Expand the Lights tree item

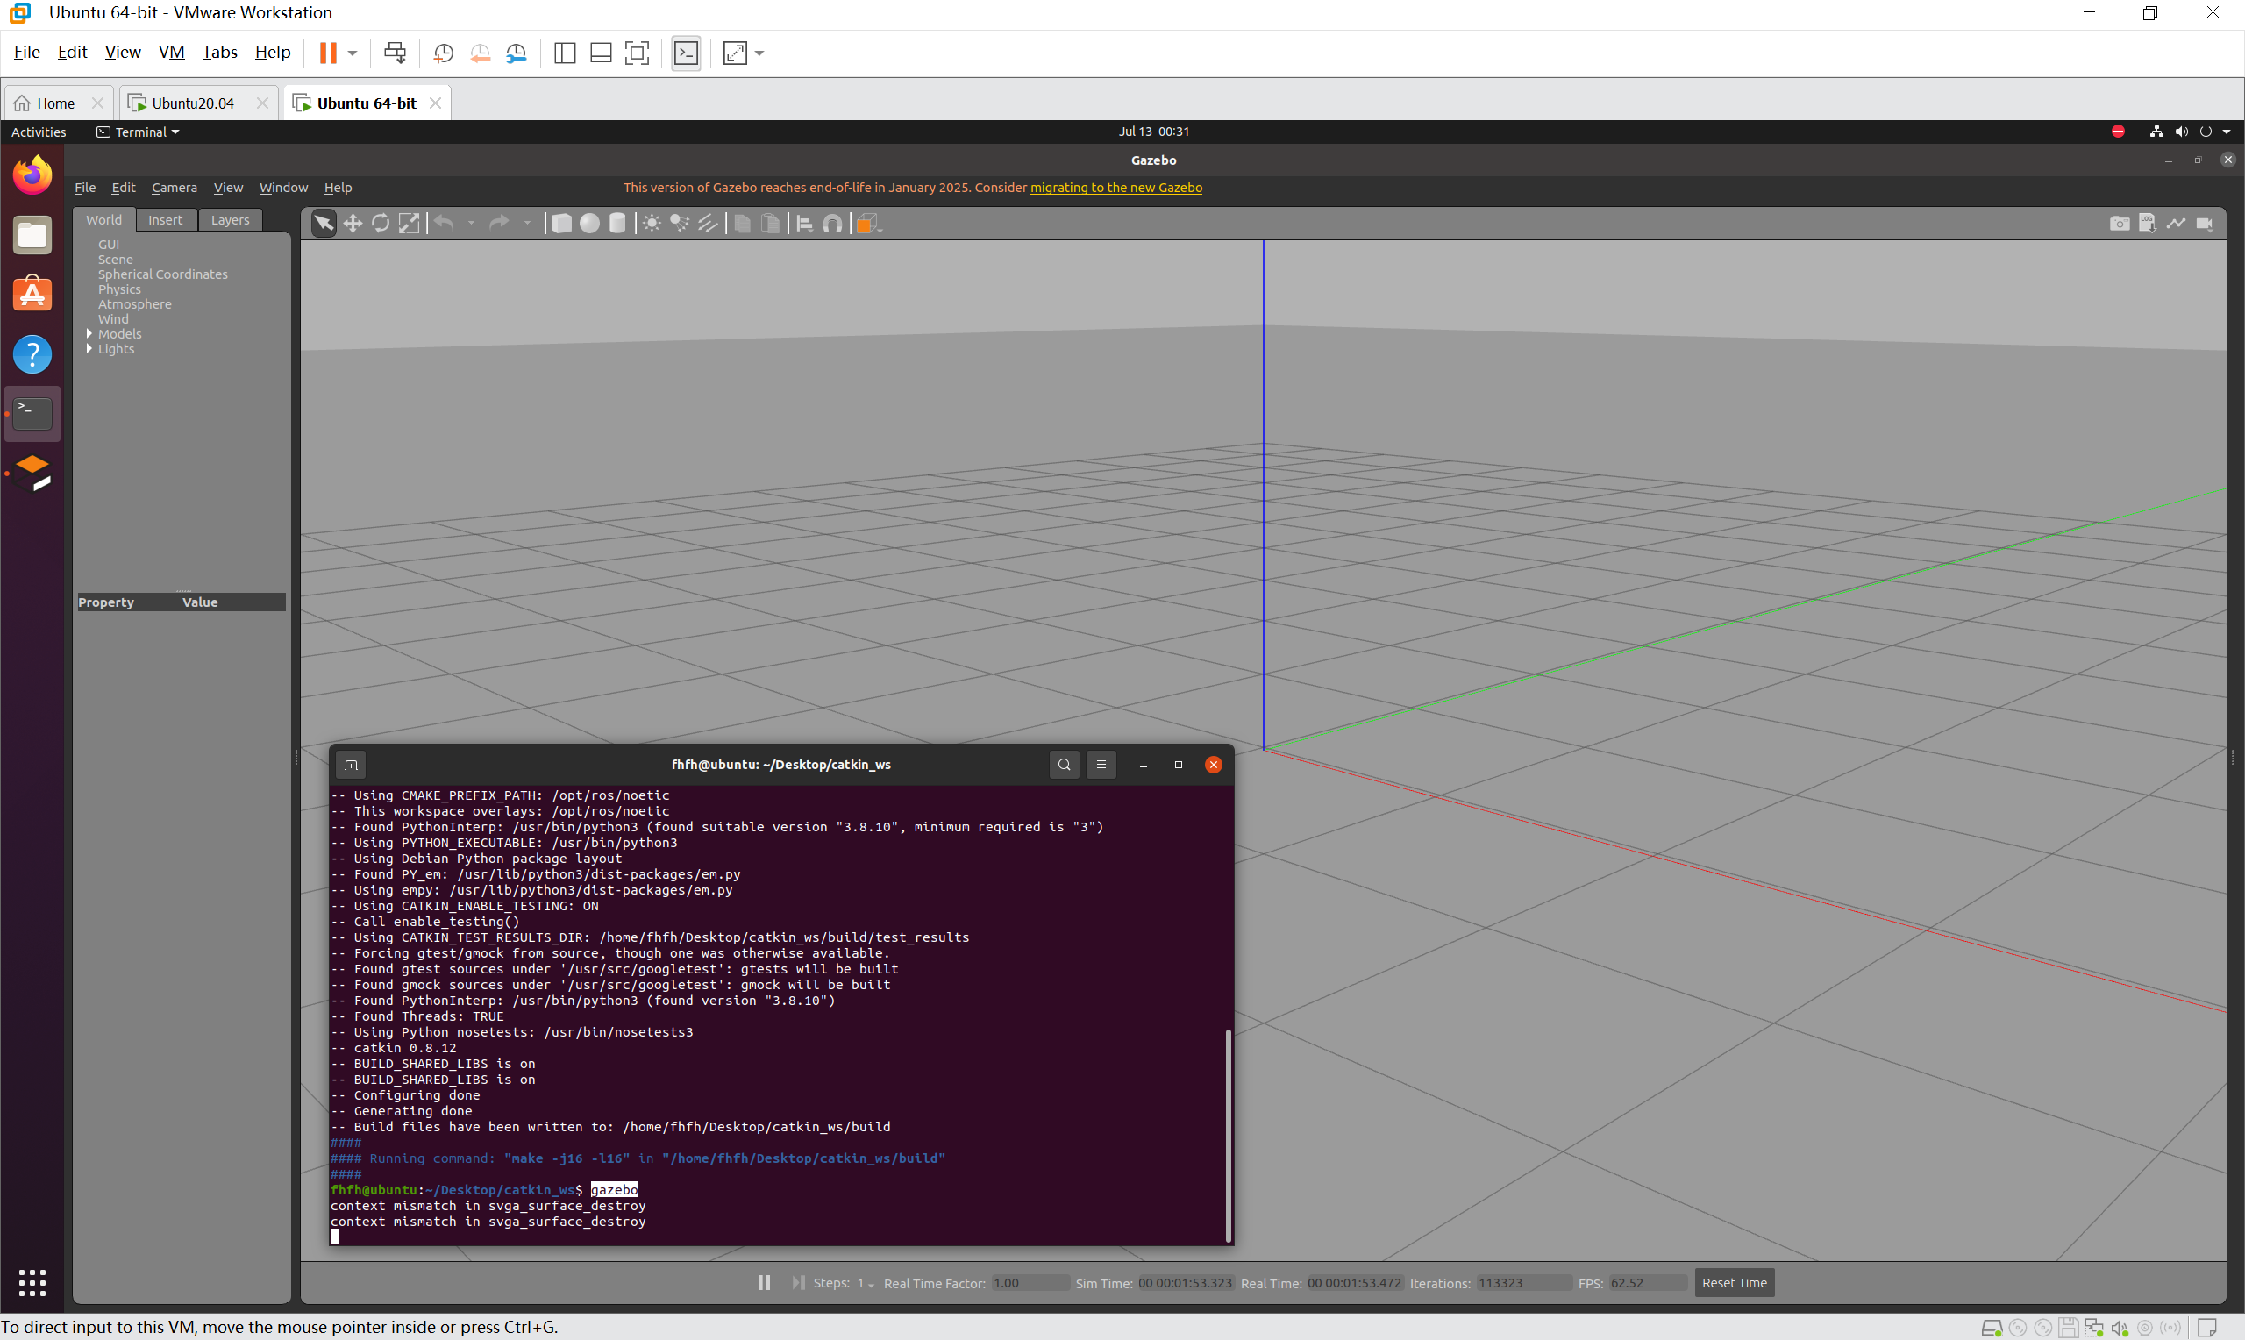click(x=89, y=348)
